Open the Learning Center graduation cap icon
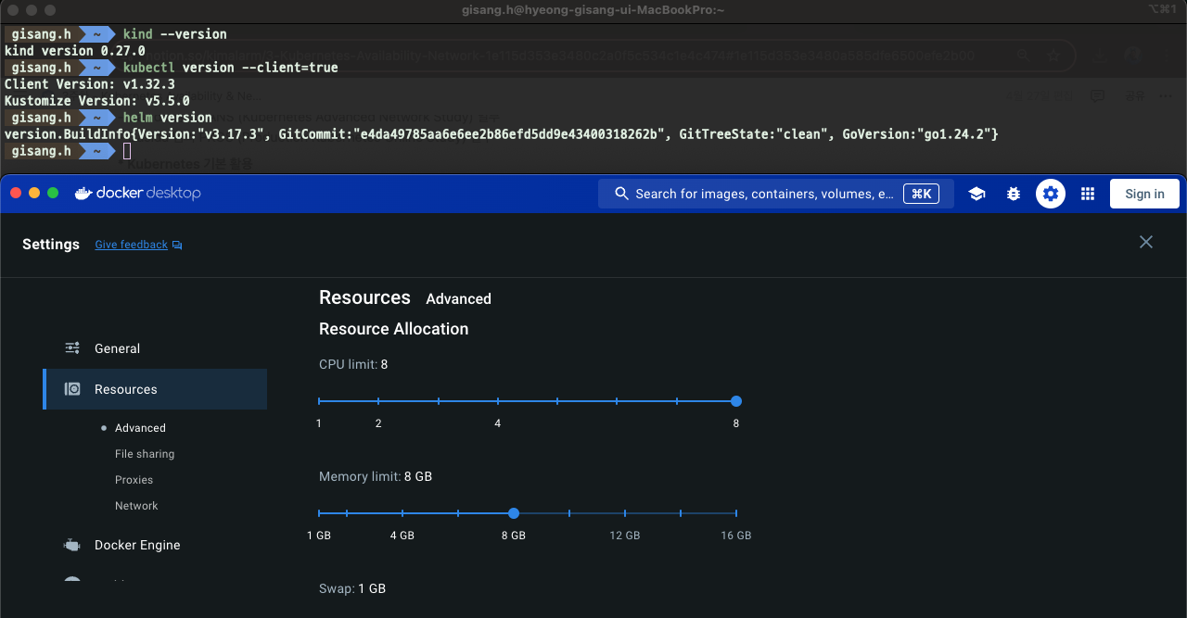This screenshot has height=618, width=1187. [976, 194]
